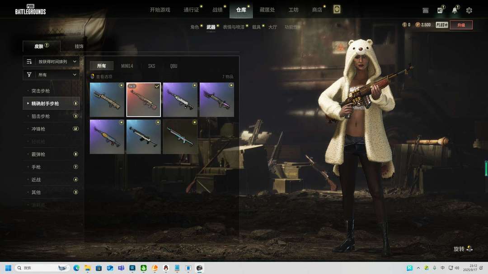Open Microsoft Edge from taskbar

[76, 268]
